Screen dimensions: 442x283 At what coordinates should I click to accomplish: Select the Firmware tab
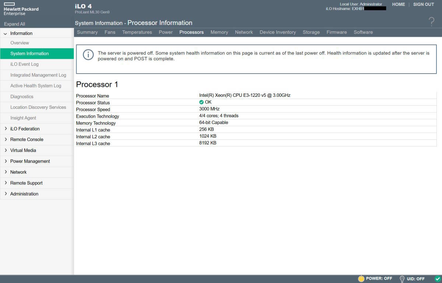point(336,32)
